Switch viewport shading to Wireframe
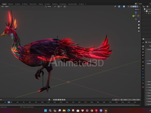 pyautogui.click(x=131, y=7)
